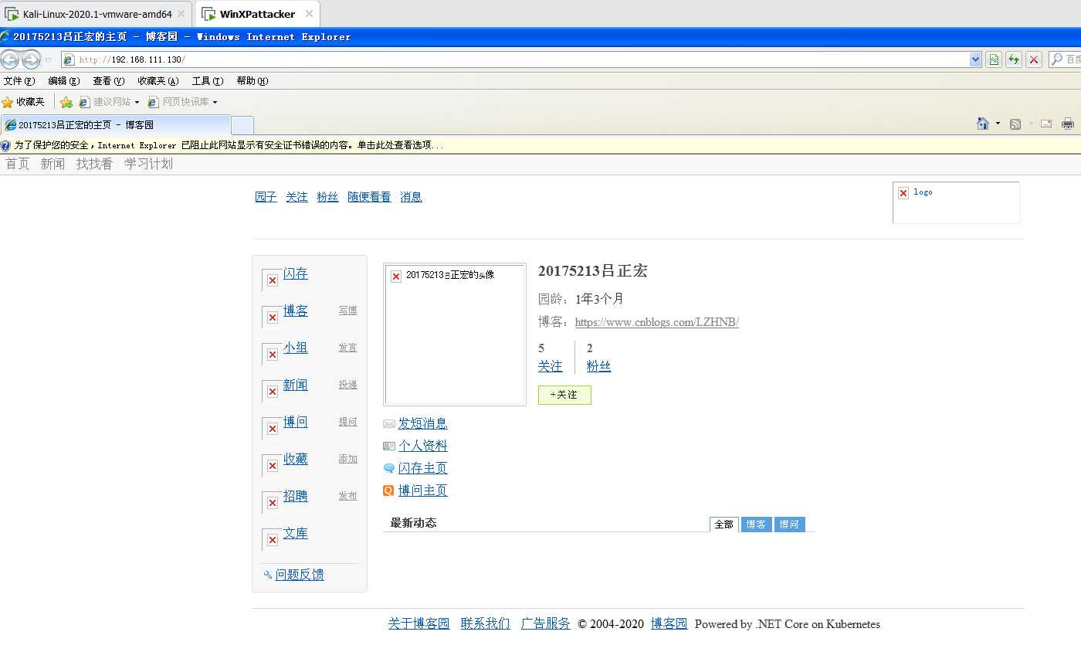
Task: Open 招聘 in the sidebar
Action: pos(296,496)
